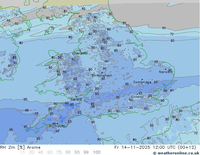Pick the legend value 60
Viewport: 200px width, 155px height.
(x=50, y=152)
